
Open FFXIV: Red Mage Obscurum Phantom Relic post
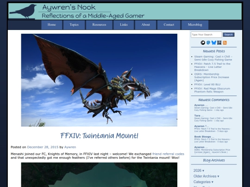(x=212, y=90)
